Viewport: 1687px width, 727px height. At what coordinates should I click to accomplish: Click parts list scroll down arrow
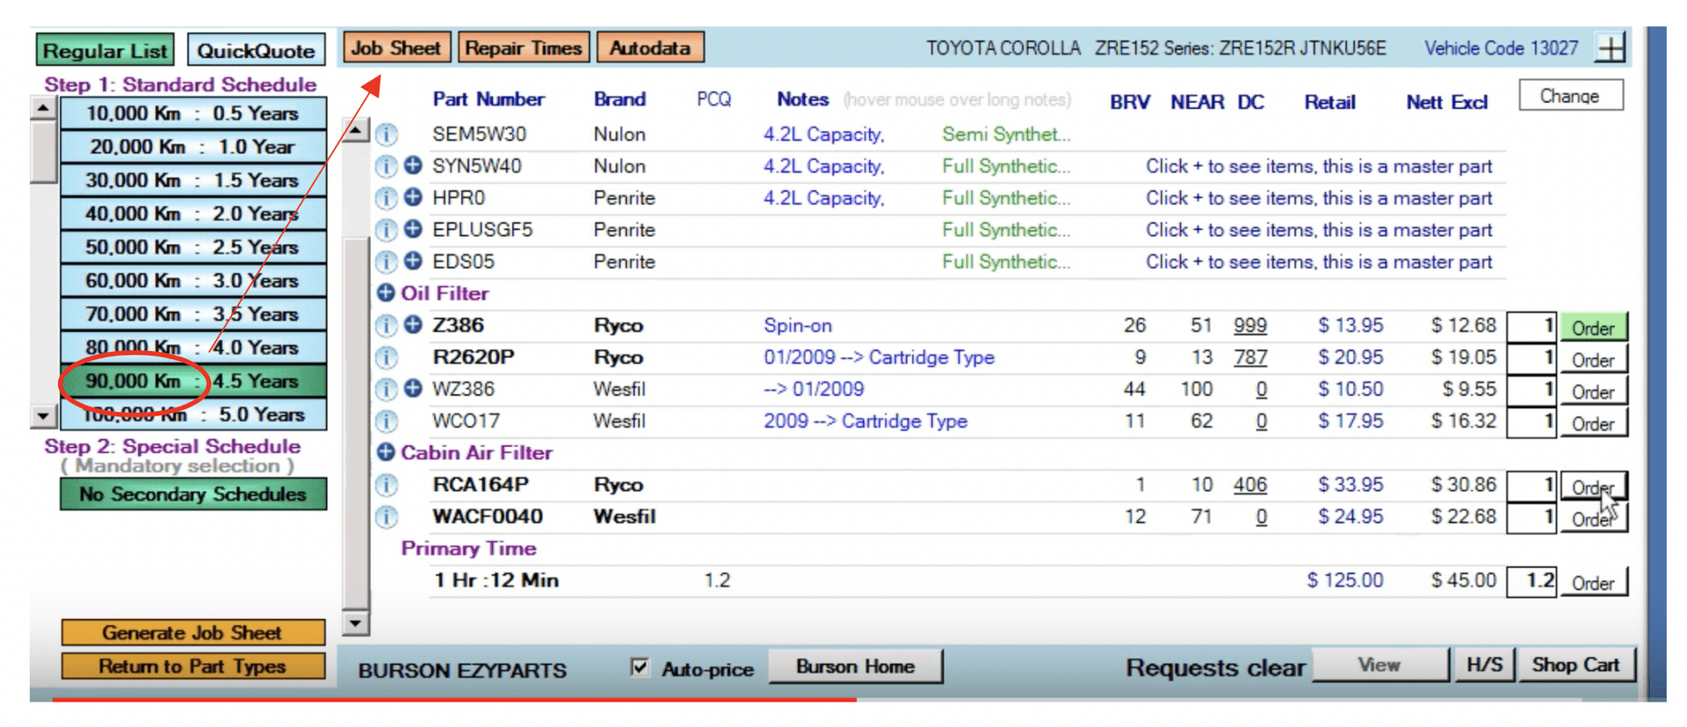tap(356, 623)
